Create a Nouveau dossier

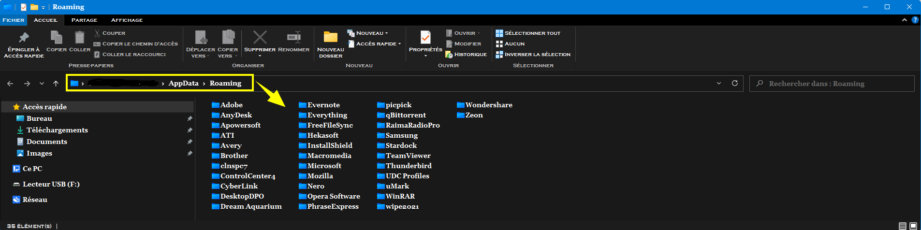point(331,44)
